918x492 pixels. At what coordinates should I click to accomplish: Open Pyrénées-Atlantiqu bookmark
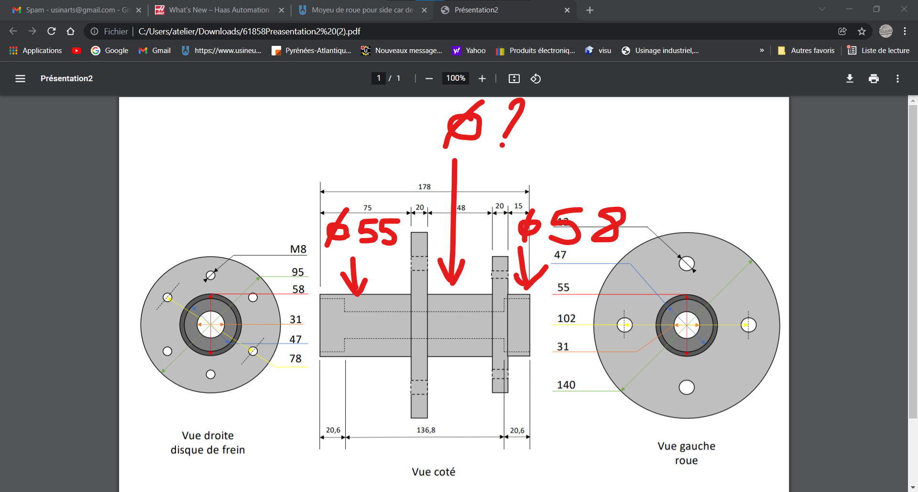[311, 51]
